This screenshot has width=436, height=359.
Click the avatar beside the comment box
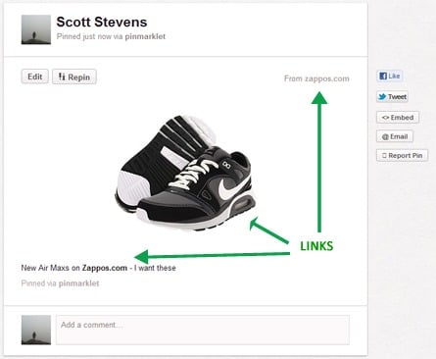pyautogui.click(x=36, y=330)
